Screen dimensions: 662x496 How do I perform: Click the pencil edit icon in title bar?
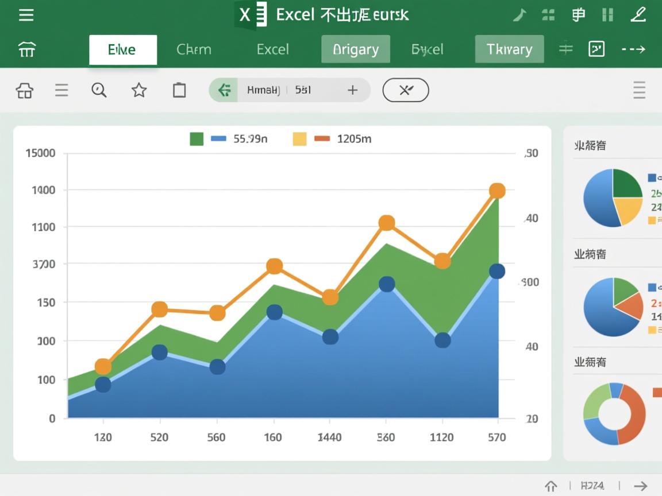pyautogui.click(x=638, y=15)
